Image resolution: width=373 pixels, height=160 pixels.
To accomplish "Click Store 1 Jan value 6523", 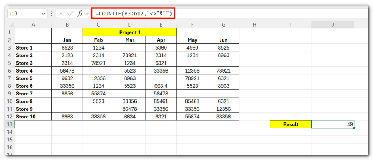I will pos(67,48).
